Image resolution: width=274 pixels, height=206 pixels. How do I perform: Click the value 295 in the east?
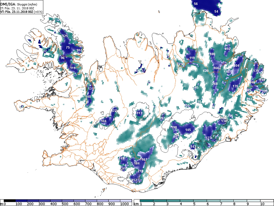click(230, 116)
